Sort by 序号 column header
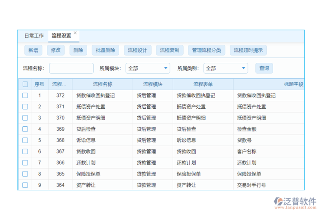Image resolution: width=320 pixels, height=213 pixels. click(x=40, y=84)
